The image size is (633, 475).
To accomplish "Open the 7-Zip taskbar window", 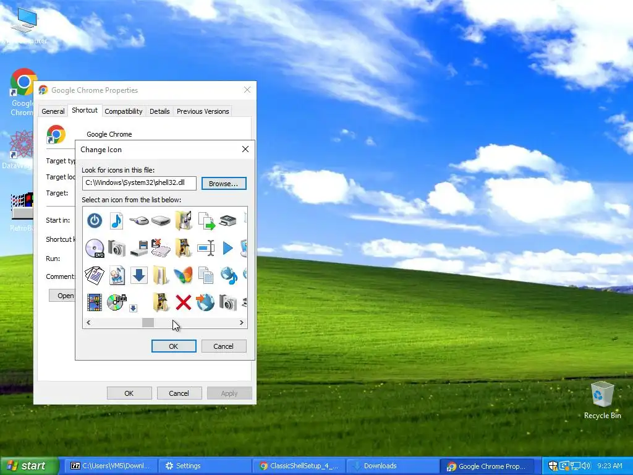I will point(110,466).
